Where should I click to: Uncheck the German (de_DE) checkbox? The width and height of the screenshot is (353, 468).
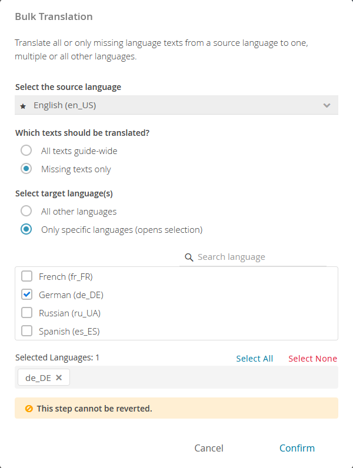coord(27,295)
